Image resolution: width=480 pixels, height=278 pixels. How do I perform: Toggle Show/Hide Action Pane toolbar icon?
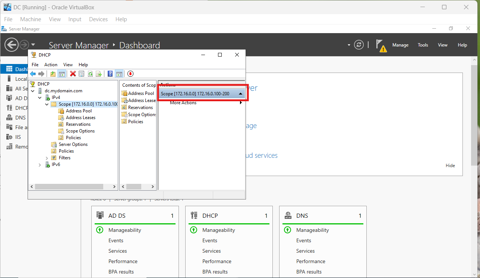[x=119, y=74]
